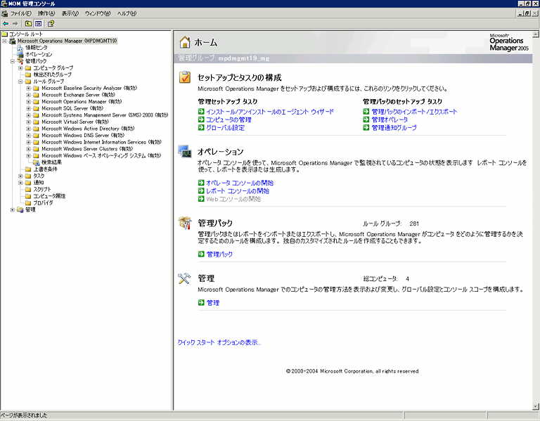The height and width of the screenshot is (421, 540).
Task: Click the administration tools icon
Action: (184, 278)
